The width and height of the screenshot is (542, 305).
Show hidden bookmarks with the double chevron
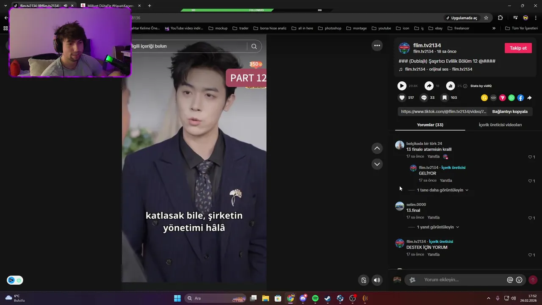pos(494,28)
